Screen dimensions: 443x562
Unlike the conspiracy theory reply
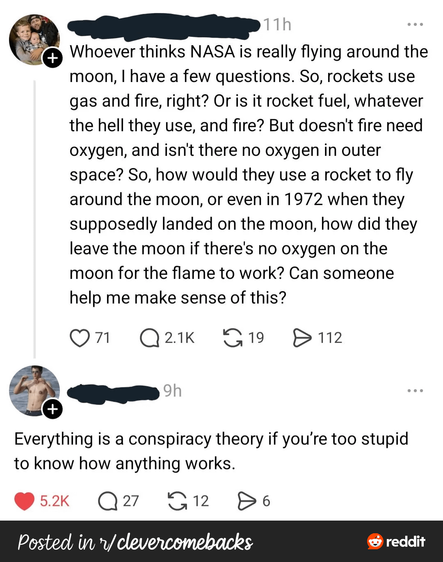[x=24, y=501]
